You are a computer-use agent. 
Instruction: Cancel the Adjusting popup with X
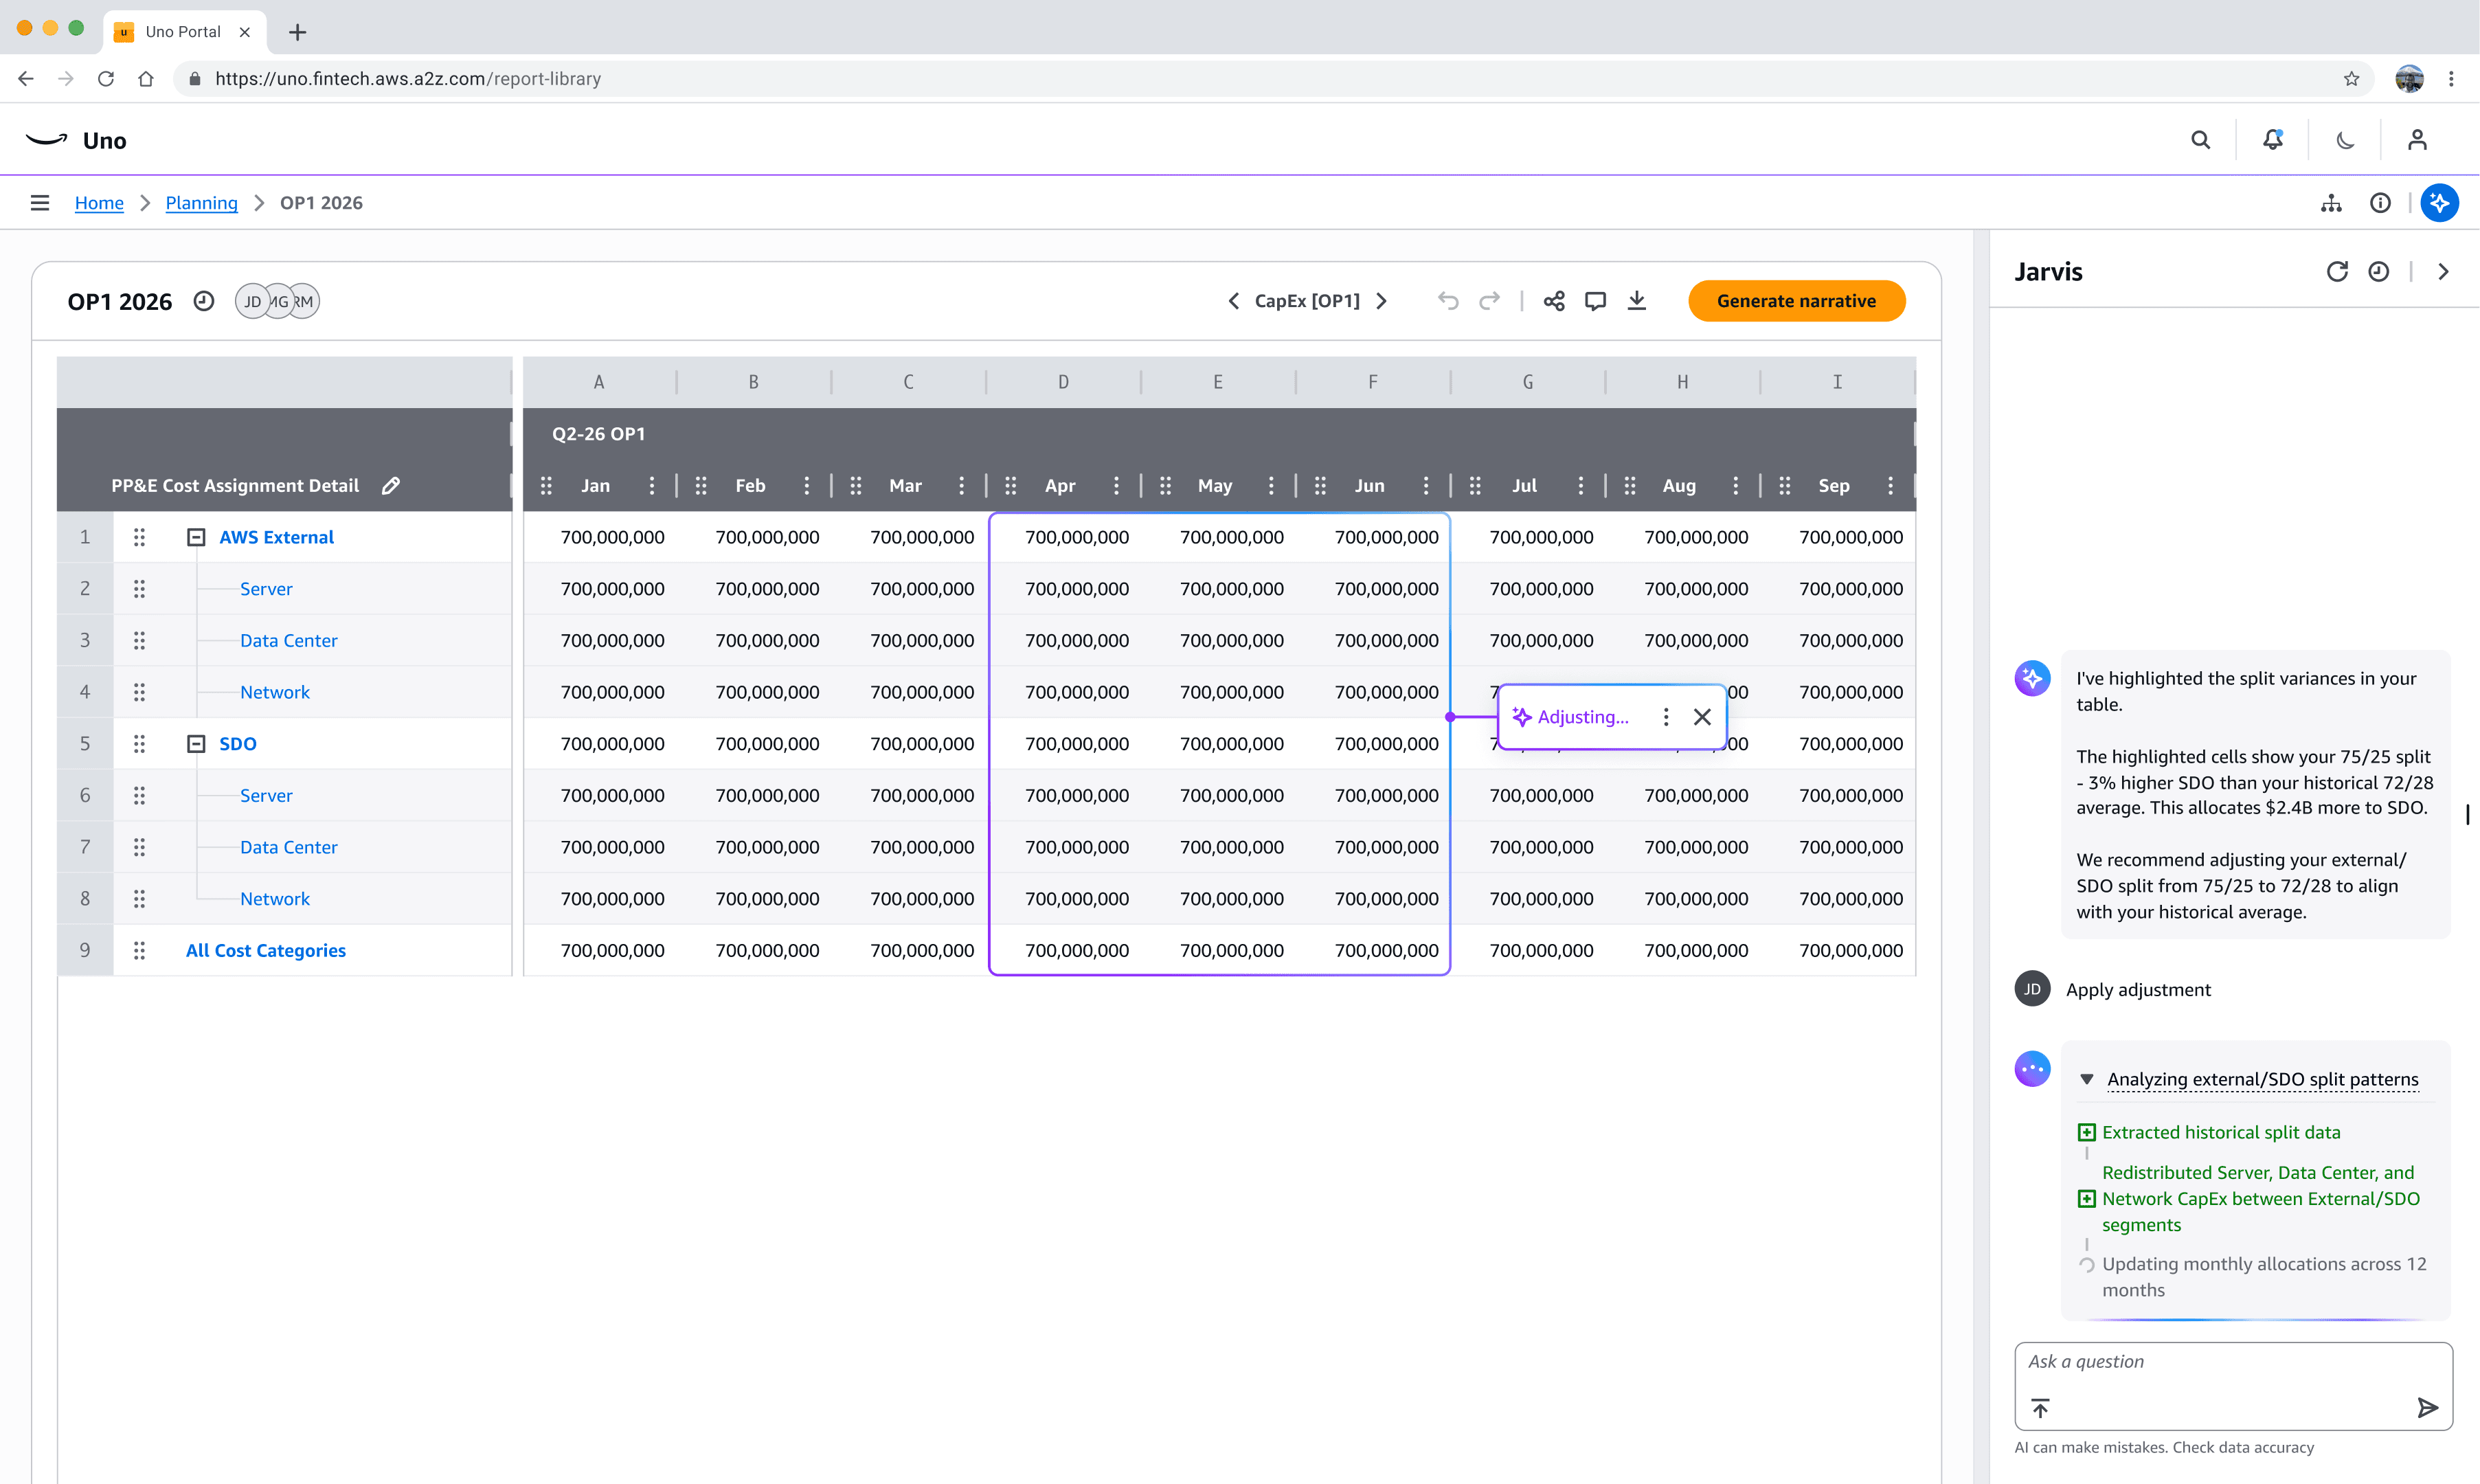click(x=1702, y=717)
